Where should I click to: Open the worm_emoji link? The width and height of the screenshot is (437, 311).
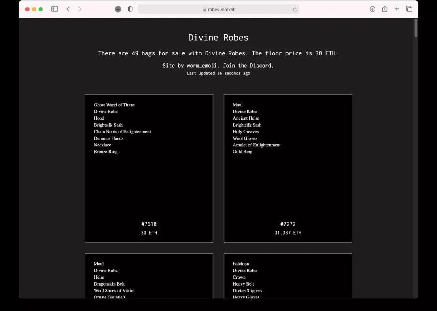point(202,66)
